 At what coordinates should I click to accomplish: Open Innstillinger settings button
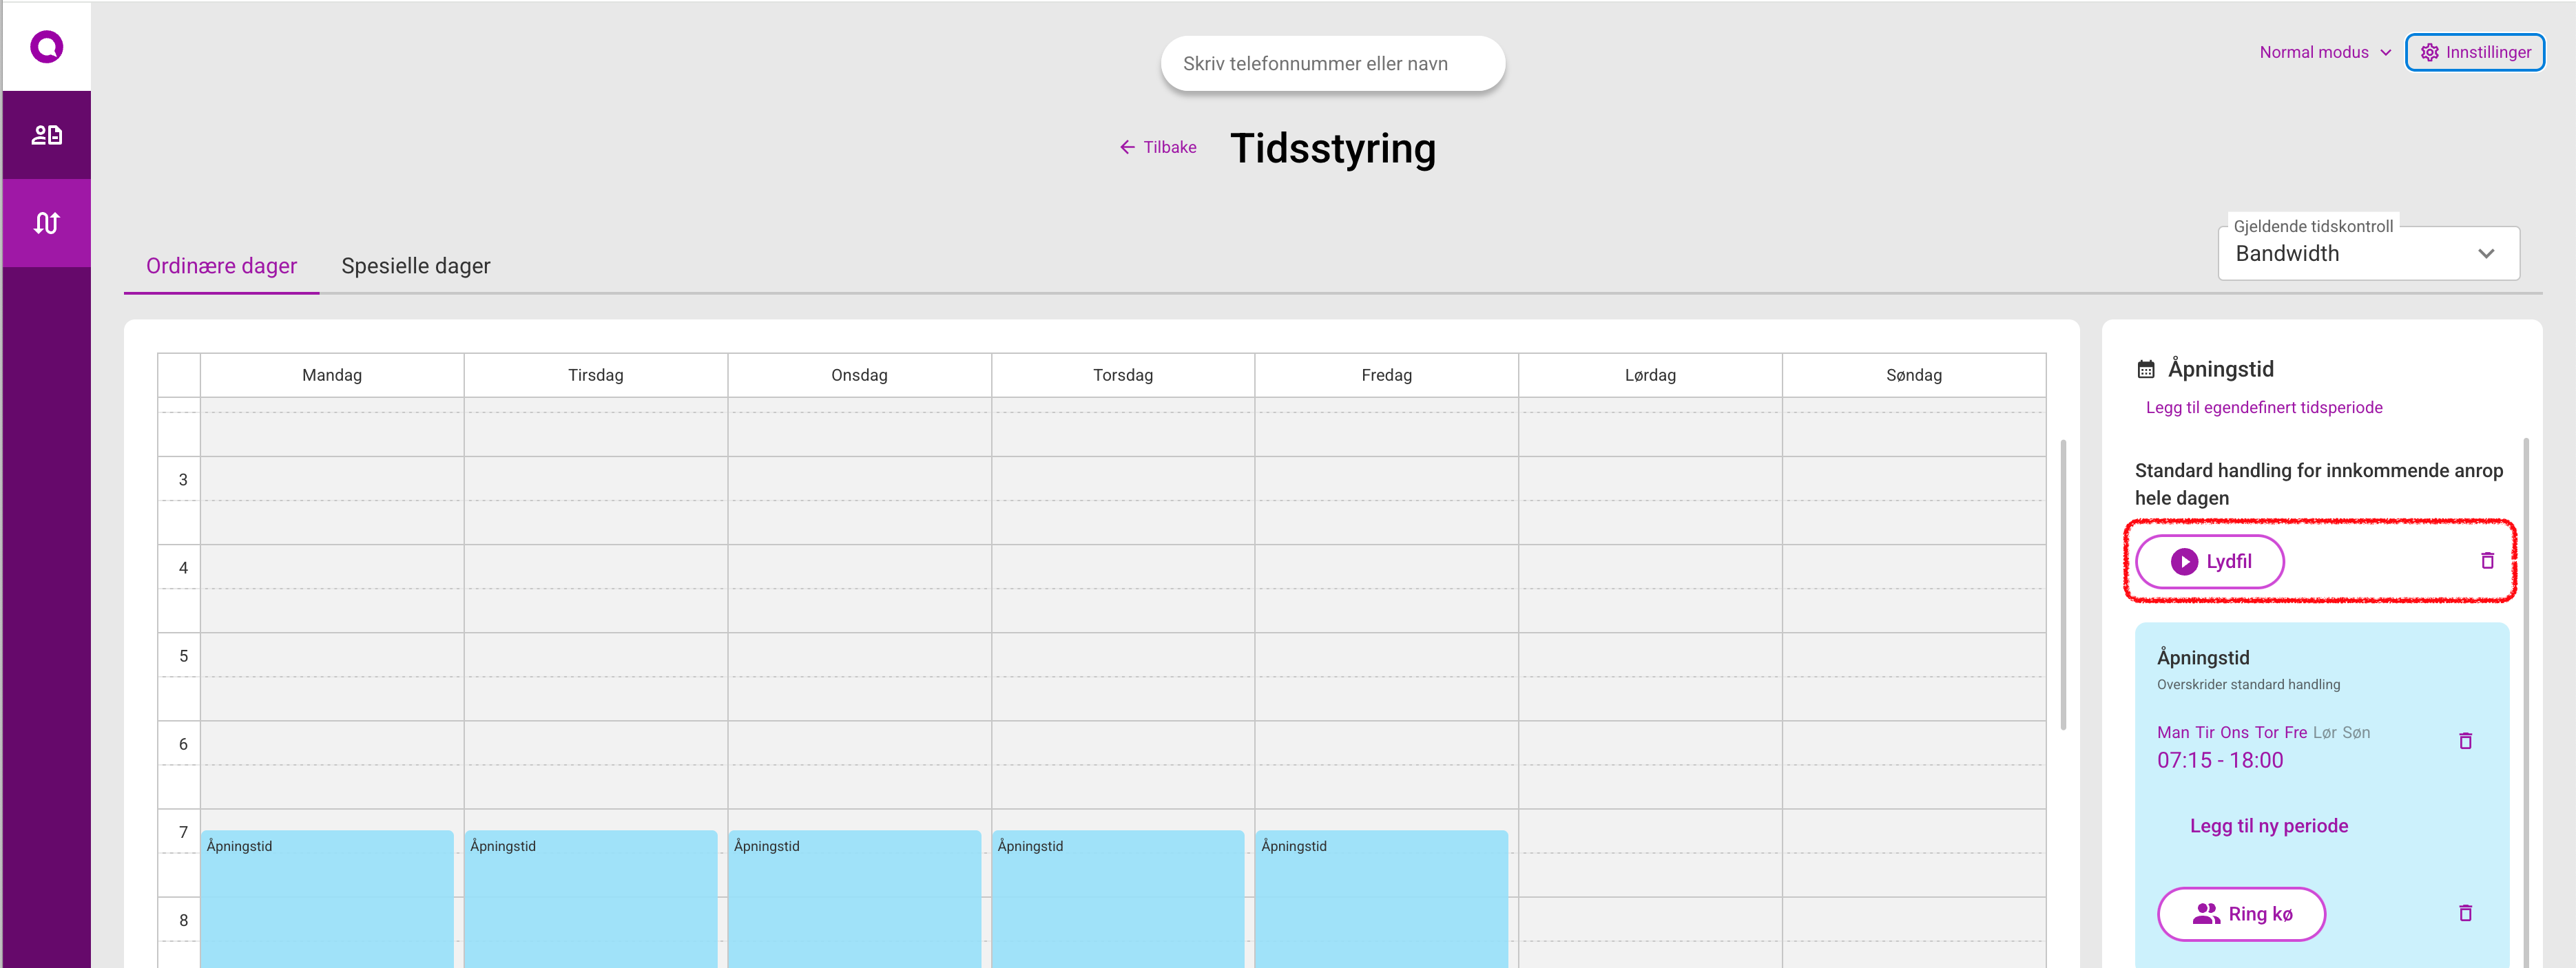[2474, 52]
